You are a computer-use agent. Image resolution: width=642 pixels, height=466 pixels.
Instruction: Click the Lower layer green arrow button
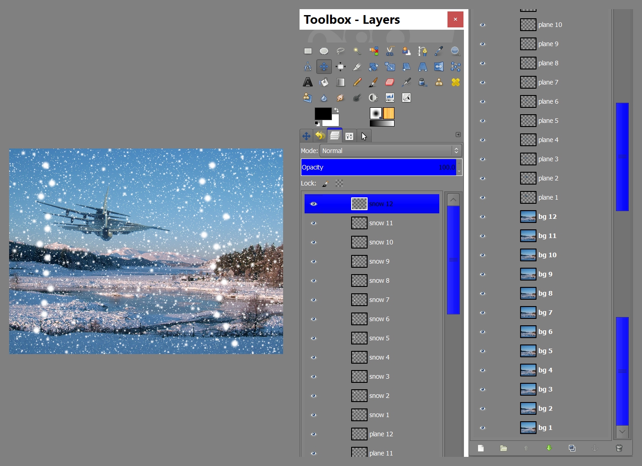tap(549, 448)
